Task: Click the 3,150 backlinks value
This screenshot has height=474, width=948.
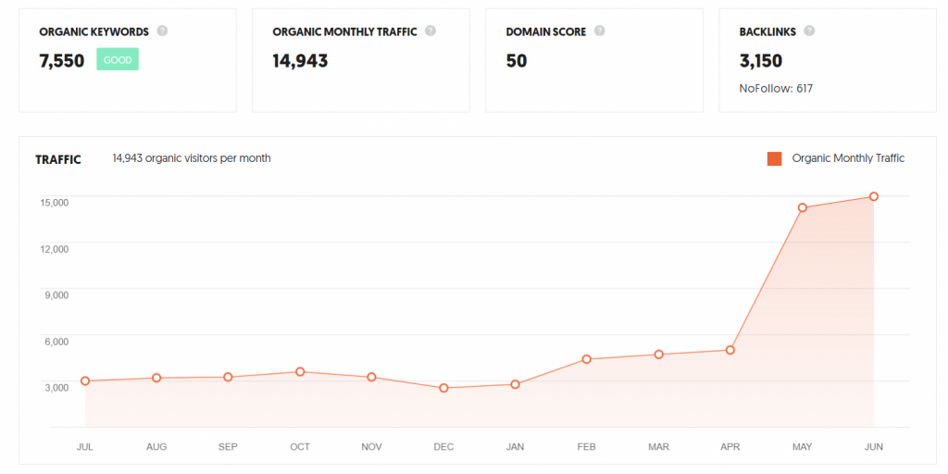Action: coord(761,61)
